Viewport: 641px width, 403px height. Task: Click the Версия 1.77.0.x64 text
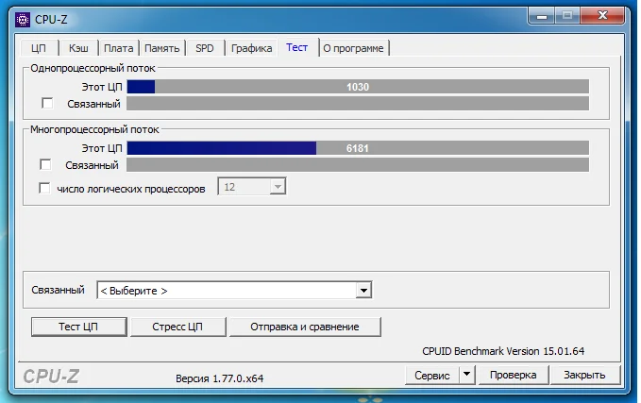[220, 378]
